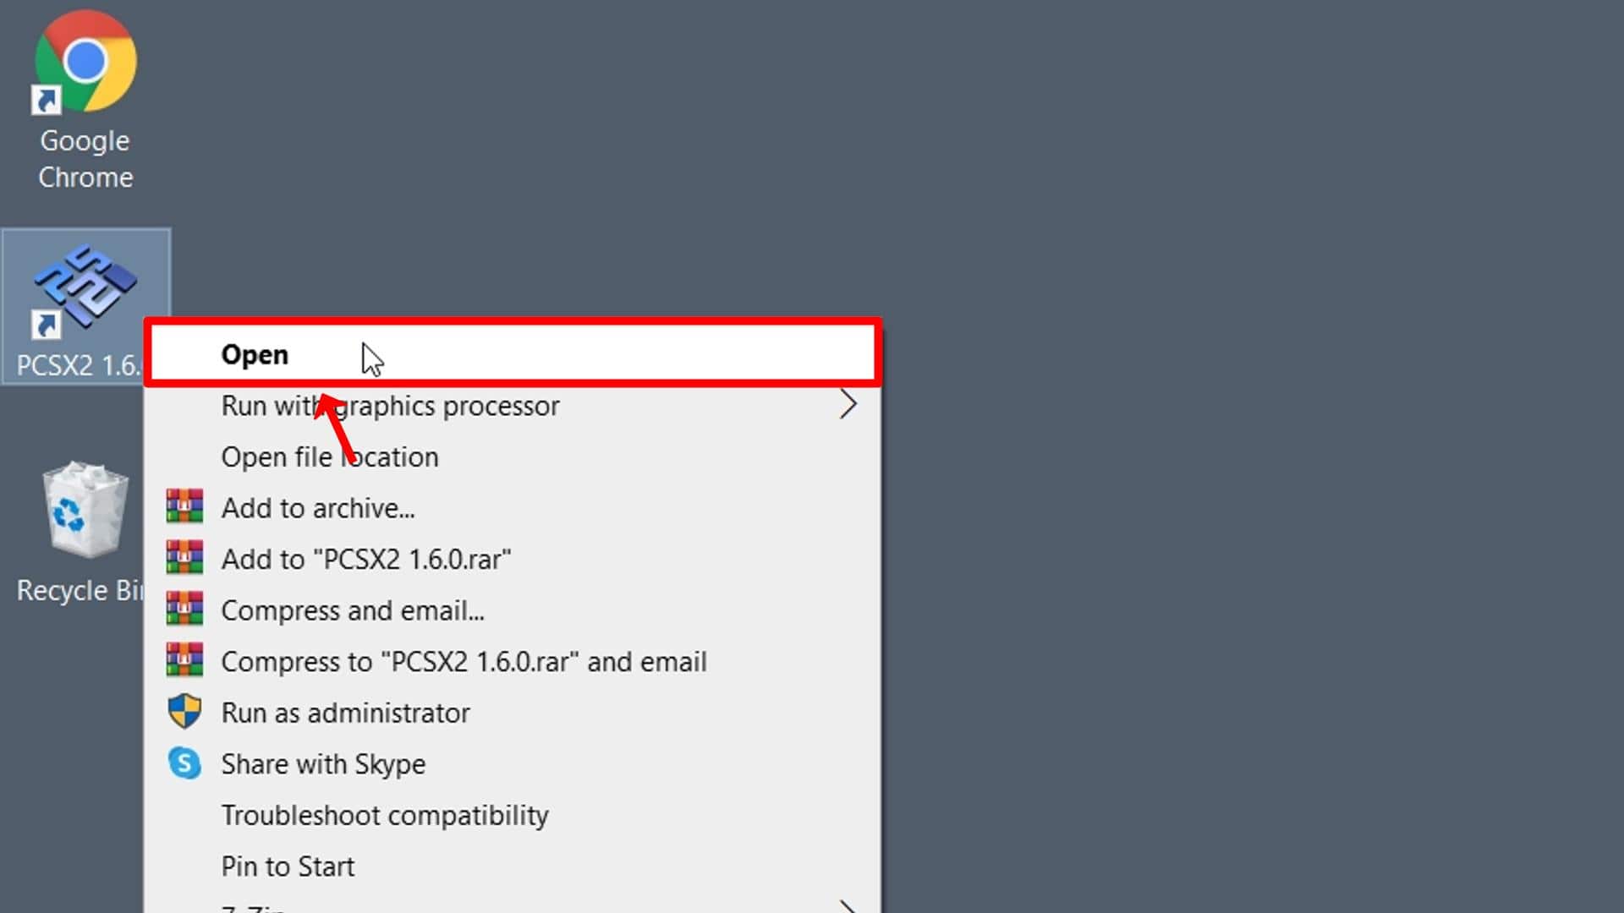Select 'Open' from context menu
The width and height of the screenshot is (1624, 913).
click(513, 353)
